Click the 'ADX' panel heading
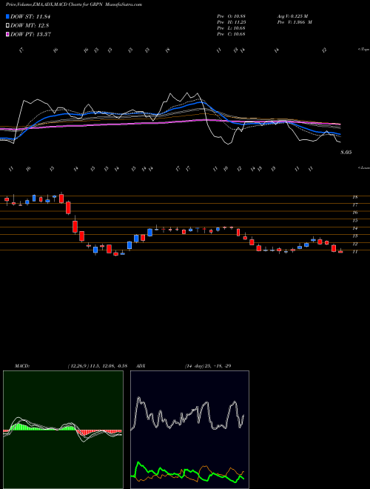Screen dimensions: 370x489 141,366
